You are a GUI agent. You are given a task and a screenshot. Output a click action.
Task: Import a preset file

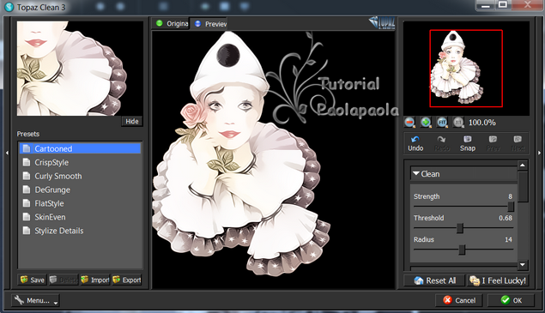point(95,280)
